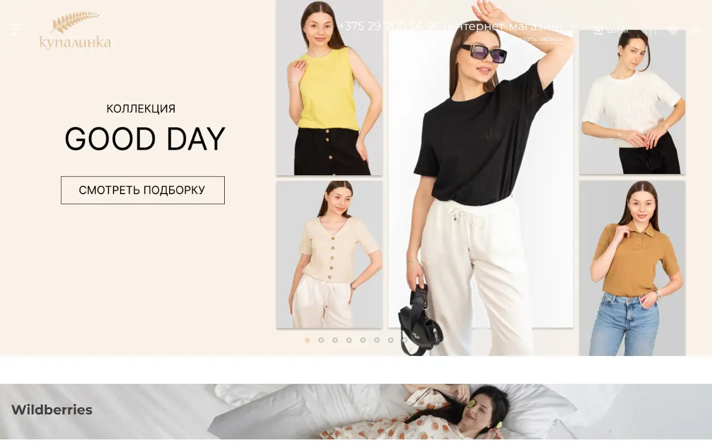Jump to the seventh carousel slide dot
This screenshot has height=445, width=712.
coord(390,340)
